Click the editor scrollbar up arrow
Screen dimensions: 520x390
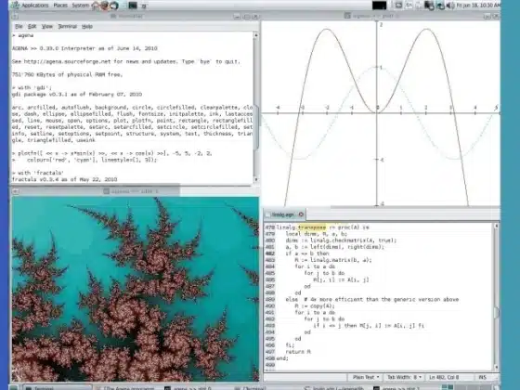[x=497, y=226]
